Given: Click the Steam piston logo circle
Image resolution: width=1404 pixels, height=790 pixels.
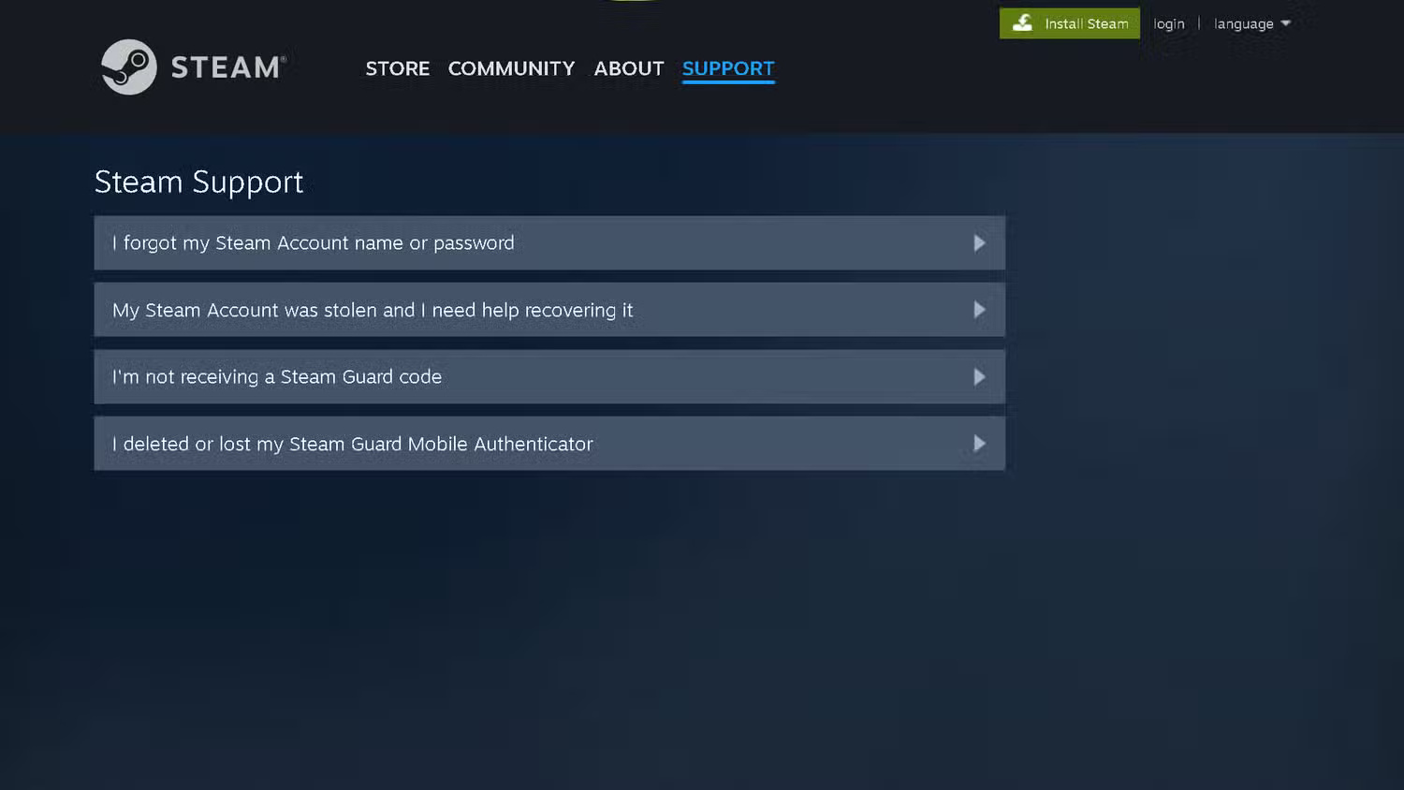Looking at the screenshot, I should tap(129, 66).
